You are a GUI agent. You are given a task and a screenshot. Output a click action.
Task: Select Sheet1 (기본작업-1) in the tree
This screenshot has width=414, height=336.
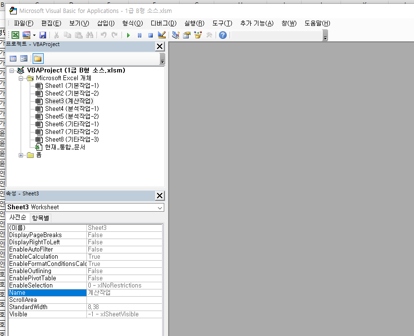(72, 86)
